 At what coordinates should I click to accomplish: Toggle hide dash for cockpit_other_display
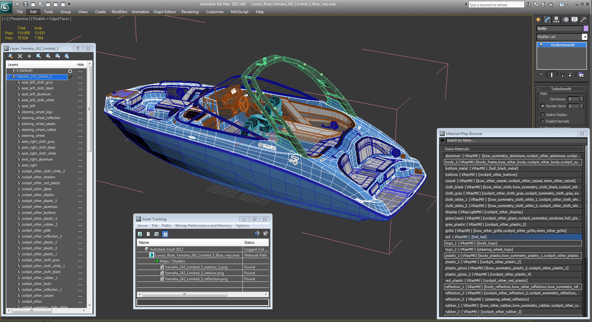point(80,195)
